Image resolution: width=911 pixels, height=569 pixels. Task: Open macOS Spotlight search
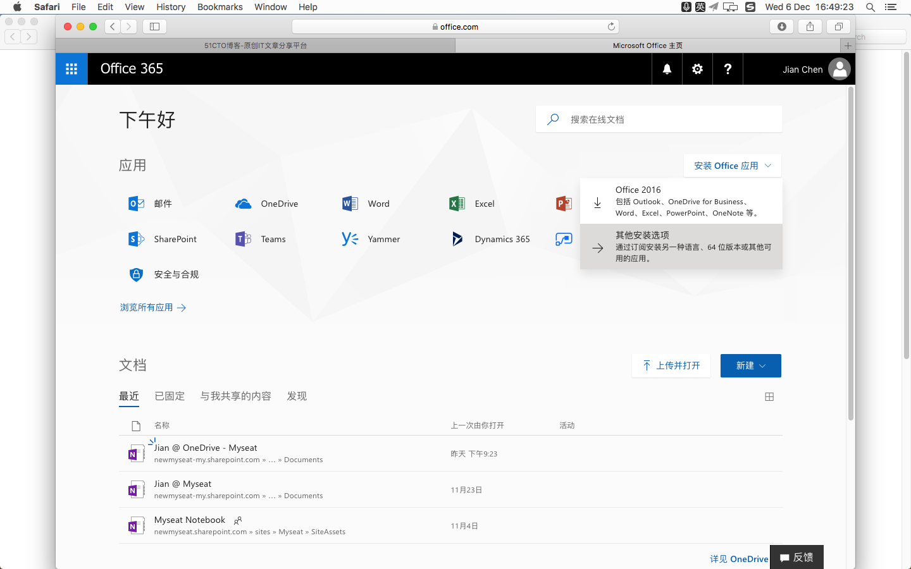tap(871, 7)
